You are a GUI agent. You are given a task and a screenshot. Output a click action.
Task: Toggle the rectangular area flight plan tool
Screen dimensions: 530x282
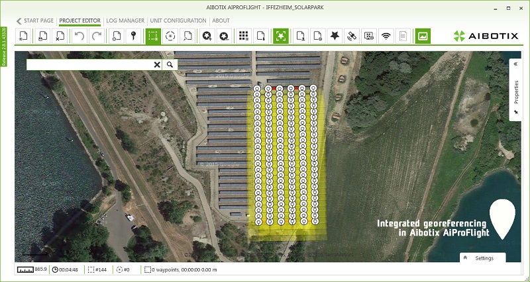coord(153,36)
